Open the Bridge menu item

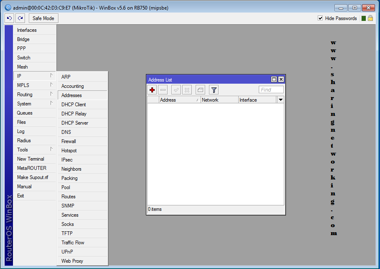click(34, 39)
